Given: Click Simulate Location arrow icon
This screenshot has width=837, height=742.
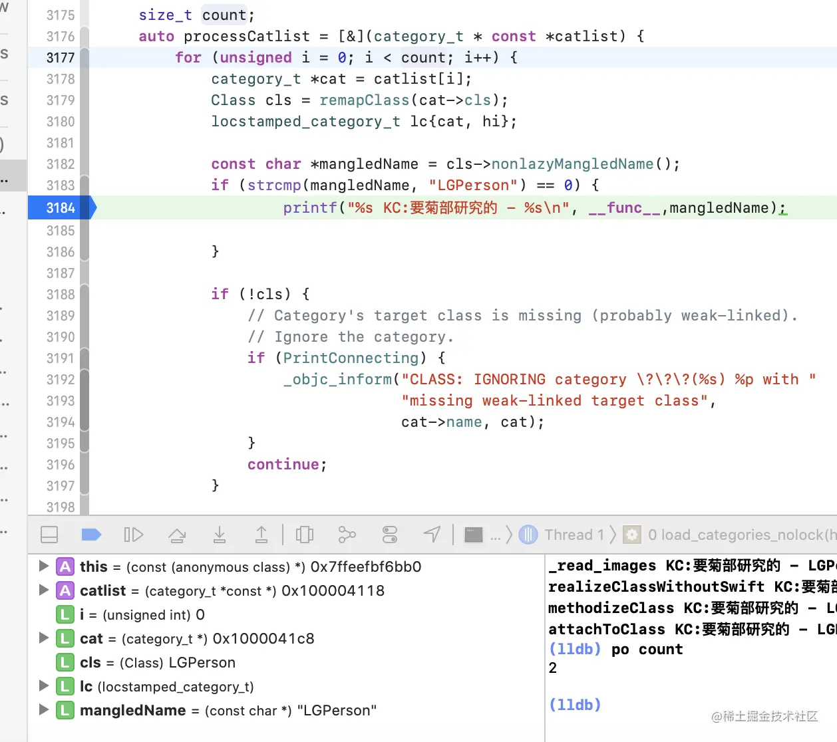Looking at the screenshot, I should [x=432, y=535].
